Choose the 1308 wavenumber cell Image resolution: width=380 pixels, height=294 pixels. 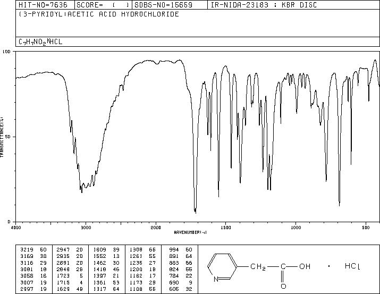(136, 250)
